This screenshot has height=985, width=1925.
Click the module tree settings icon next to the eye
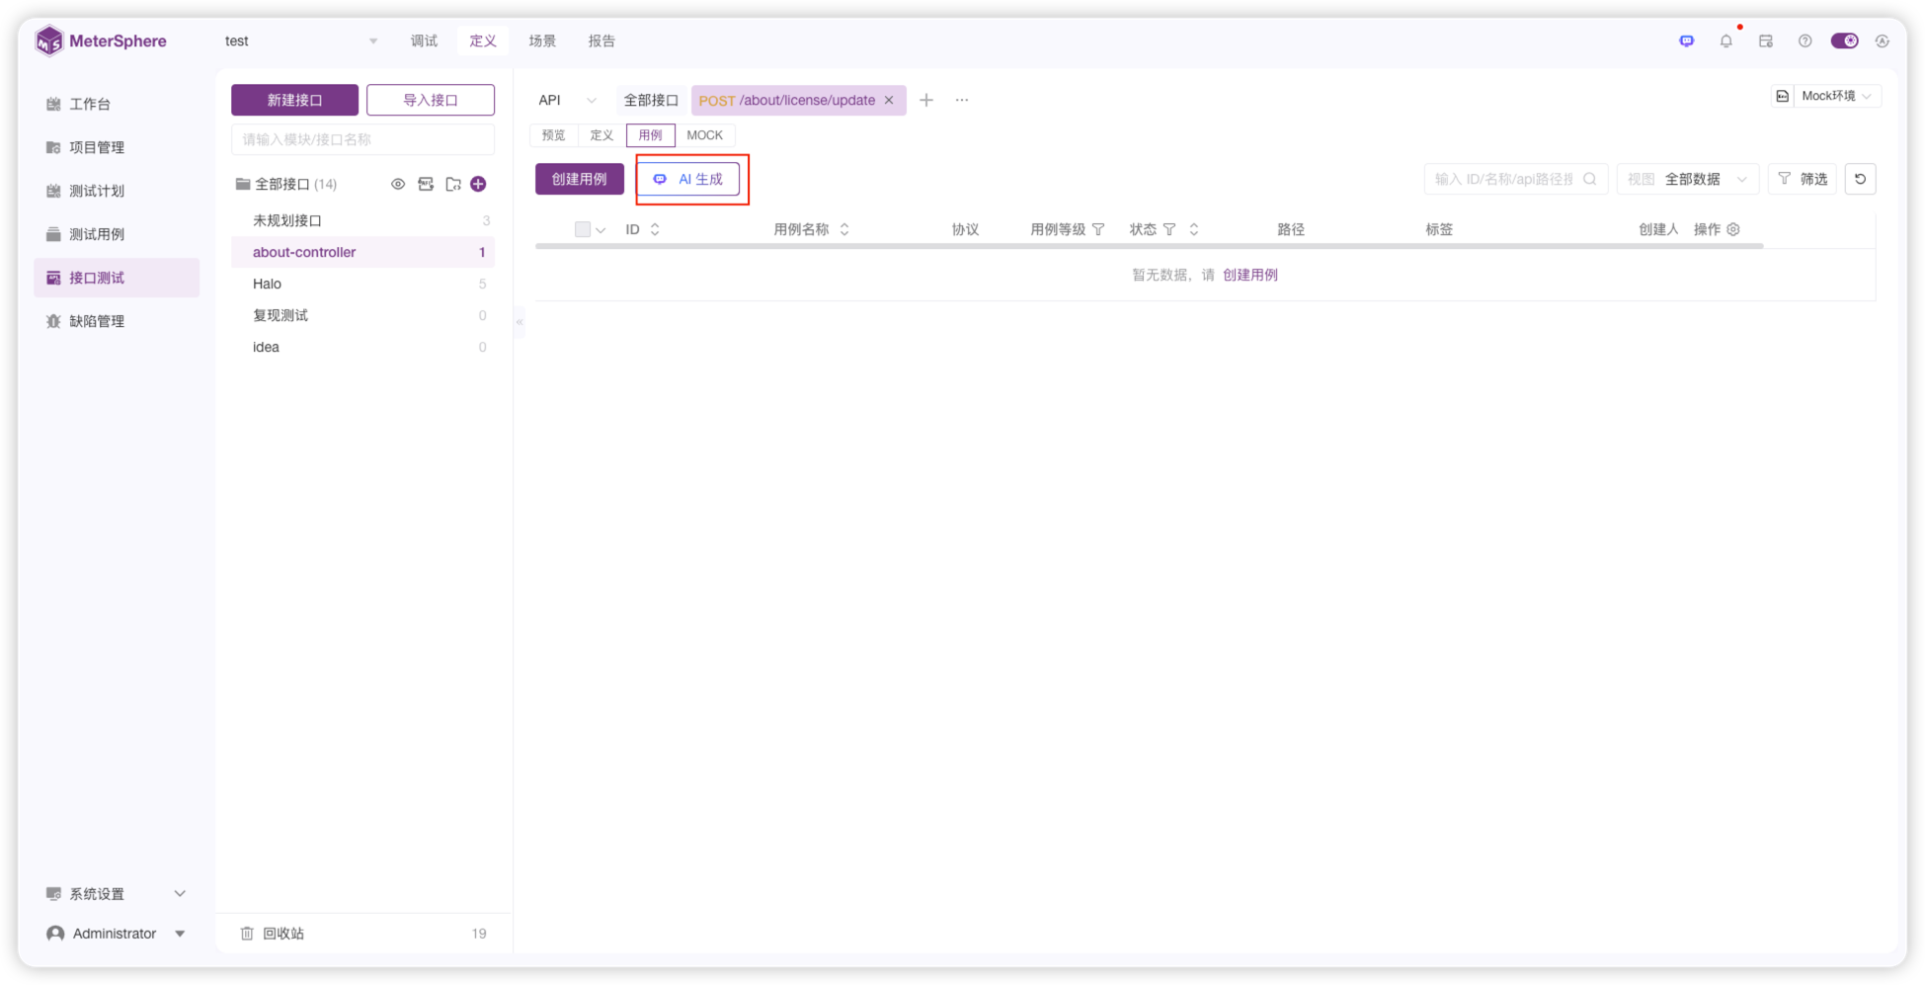click(426, 184)
